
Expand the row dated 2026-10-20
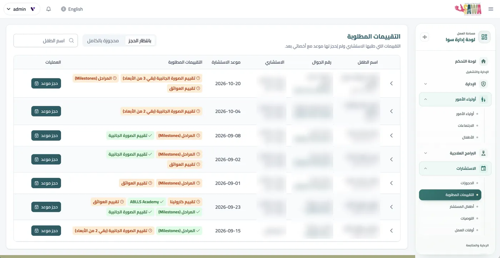(x=391, y=83)
